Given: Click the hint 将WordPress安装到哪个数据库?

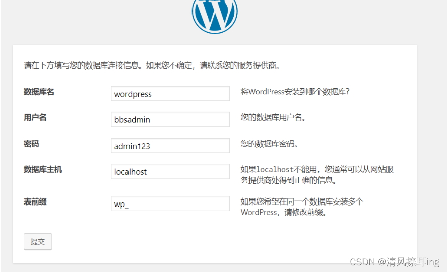Looking at the screenshot, I should tap(295, 92).
